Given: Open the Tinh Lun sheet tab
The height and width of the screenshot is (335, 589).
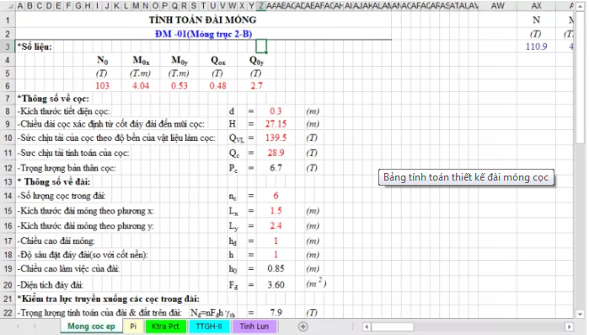Looking at the screenshot, I should [254, 327].
